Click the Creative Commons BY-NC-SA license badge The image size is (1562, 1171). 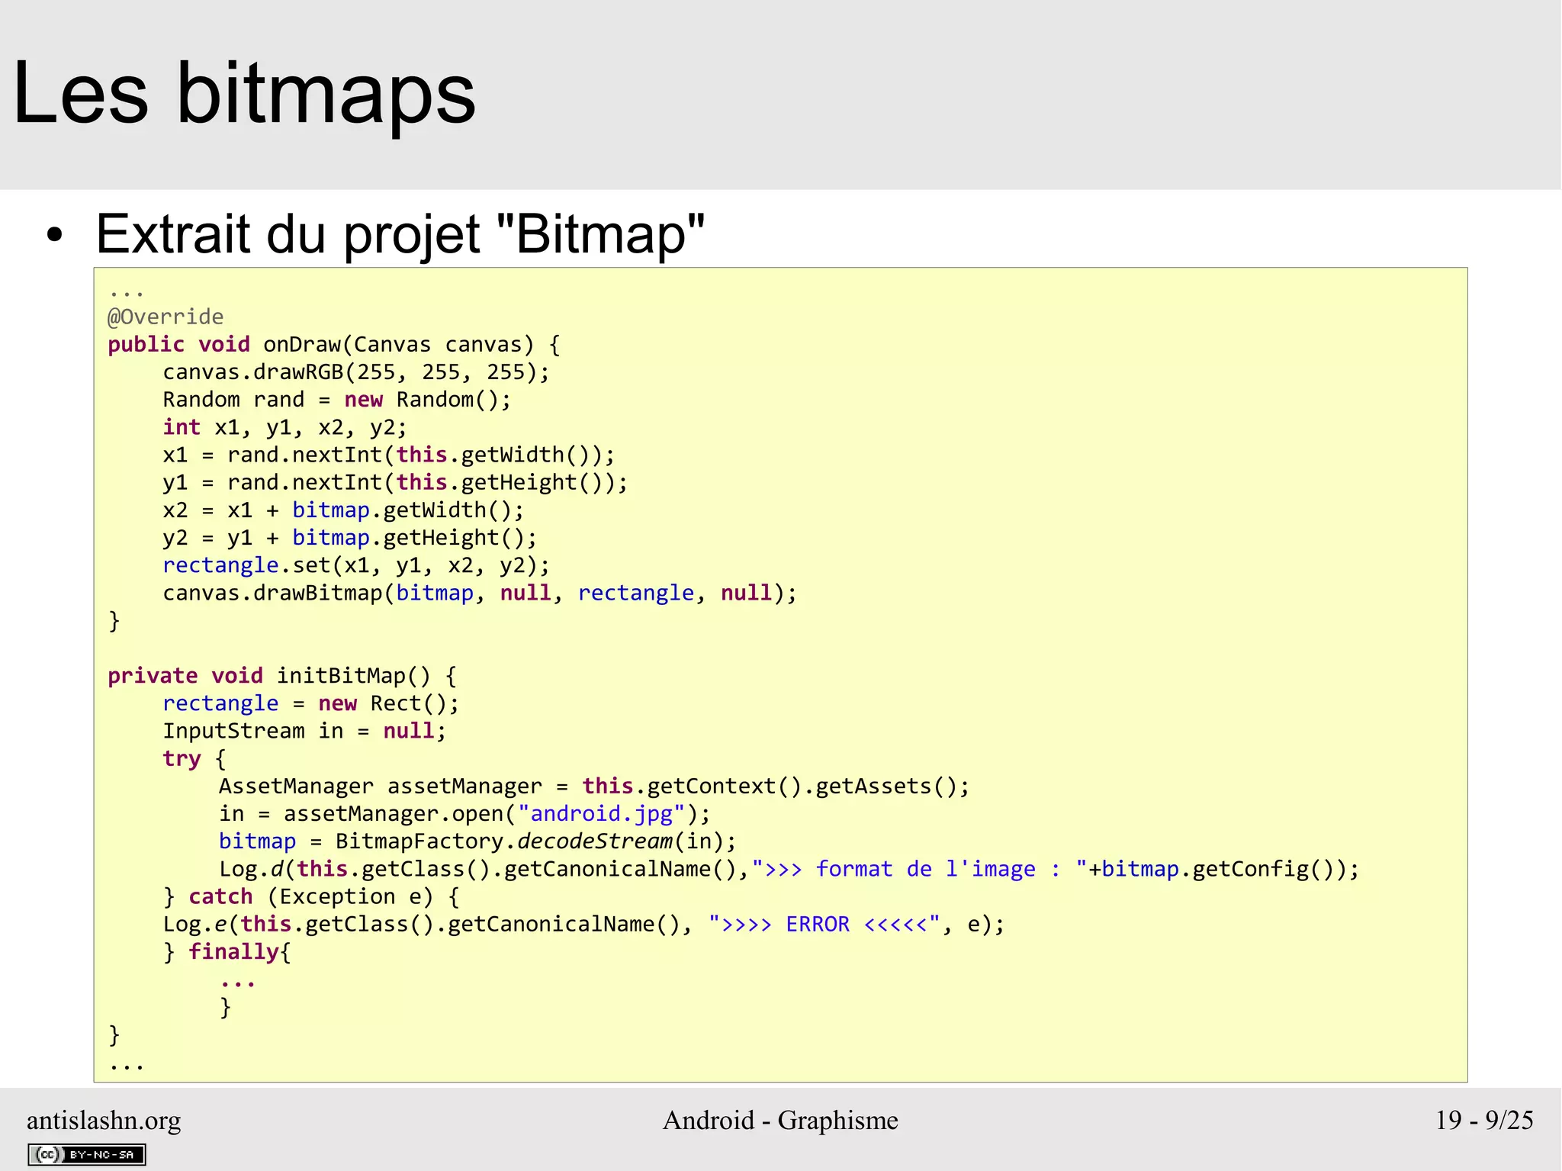click(x=87, y=1154)
